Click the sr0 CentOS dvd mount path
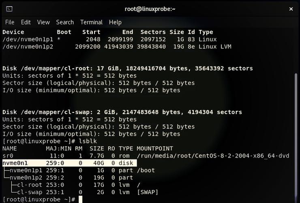The image size is (300, 203). (212, 156)
